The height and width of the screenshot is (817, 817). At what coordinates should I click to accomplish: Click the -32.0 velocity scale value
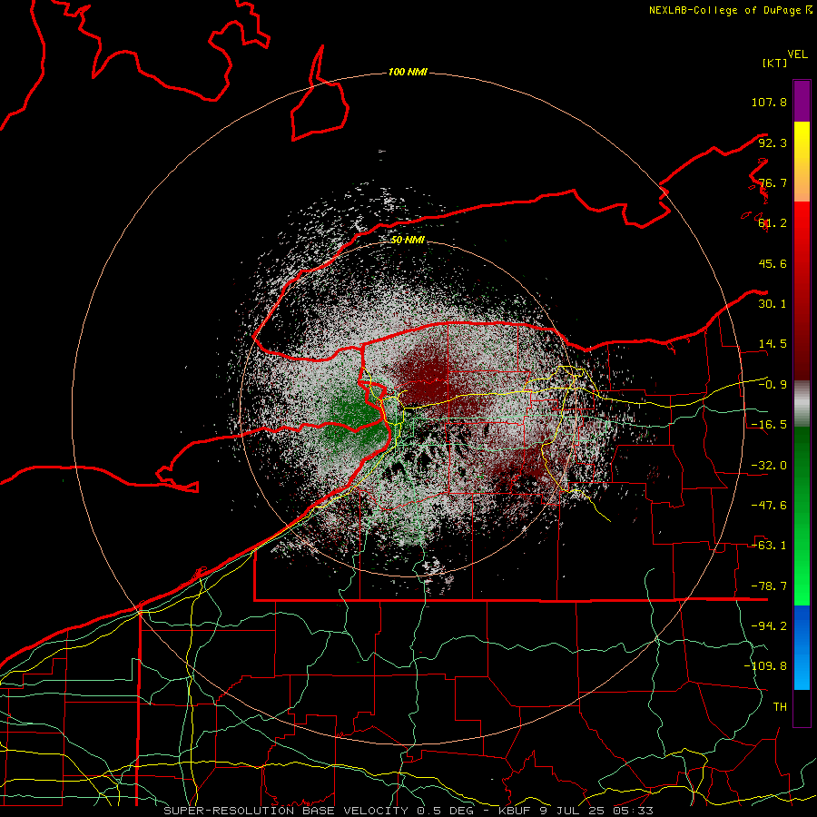[769, 466]
